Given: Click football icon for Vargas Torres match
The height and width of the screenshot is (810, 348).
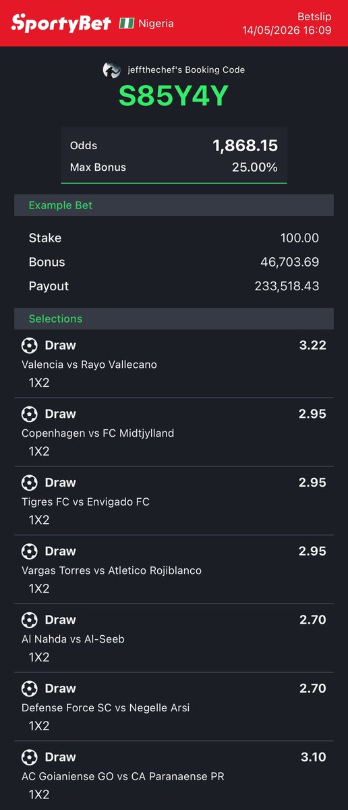Looking at the screenshot, I should tap(30, 551).
